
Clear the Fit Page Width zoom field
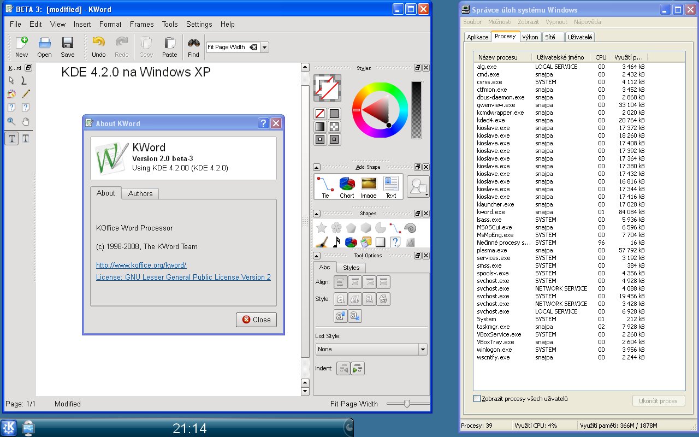pyautogui.click(x=253, y=48)
